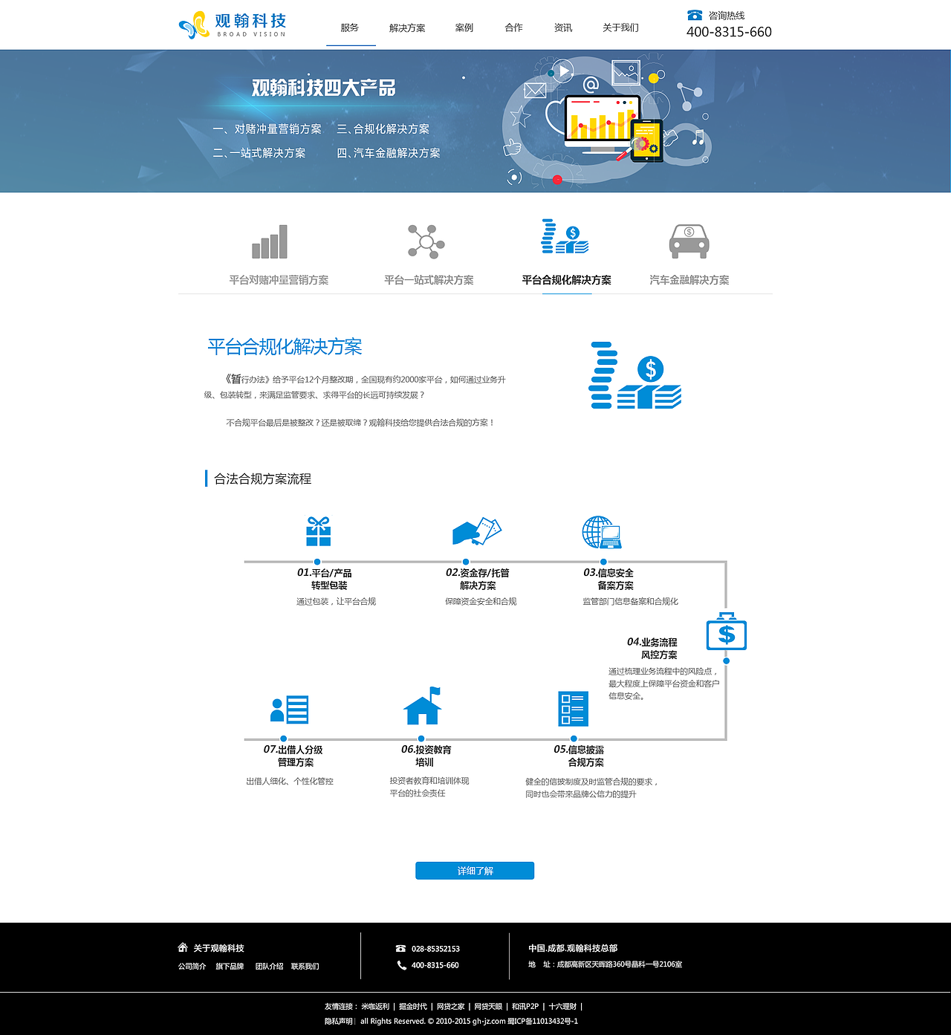Viewport: 951px width, 1035px height.
Task: Click the step title 04.业务流程风控方案
Action: click(652, 648)
